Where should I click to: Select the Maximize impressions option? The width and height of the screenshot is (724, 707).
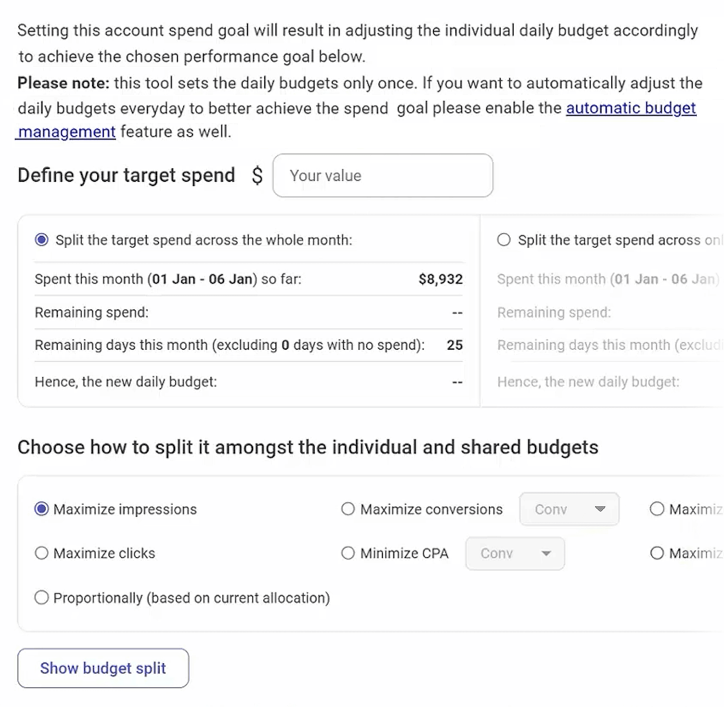tap(42, 509)
